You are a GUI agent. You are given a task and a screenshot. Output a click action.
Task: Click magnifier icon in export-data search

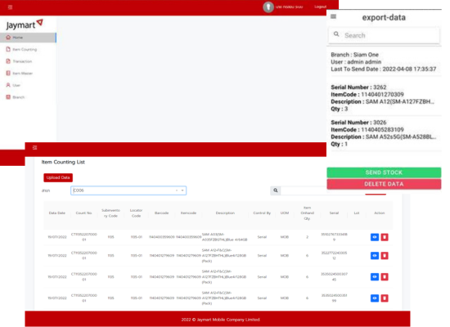[x=336, y=34]
